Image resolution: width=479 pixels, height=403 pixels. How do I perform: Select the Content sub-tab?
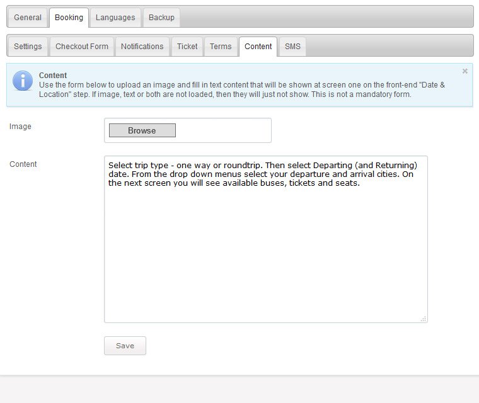(258, 47)
